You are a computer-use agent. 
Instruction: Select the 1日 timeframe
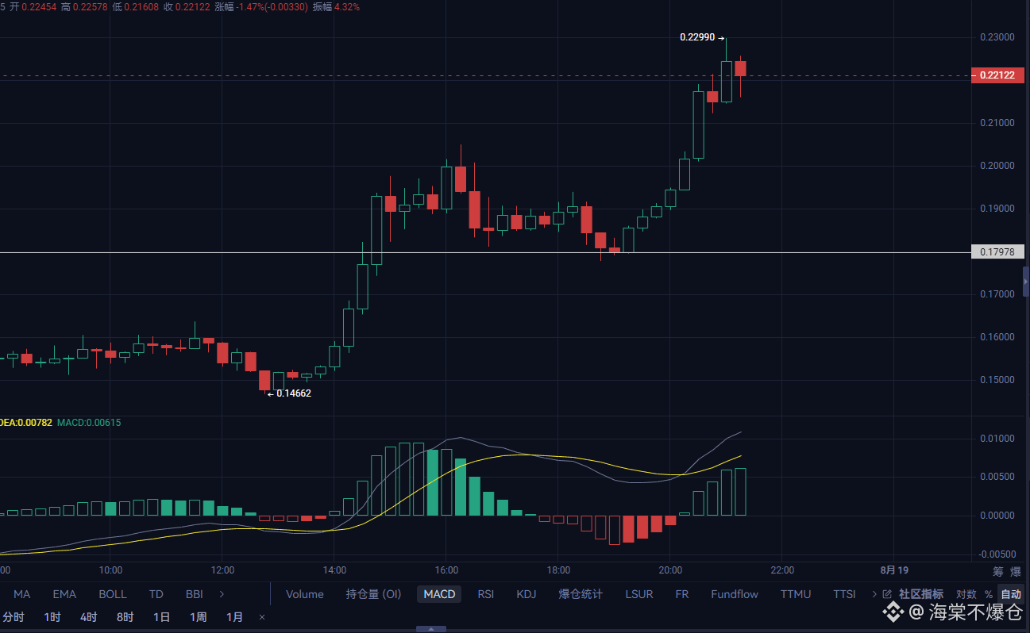[161, 617]
